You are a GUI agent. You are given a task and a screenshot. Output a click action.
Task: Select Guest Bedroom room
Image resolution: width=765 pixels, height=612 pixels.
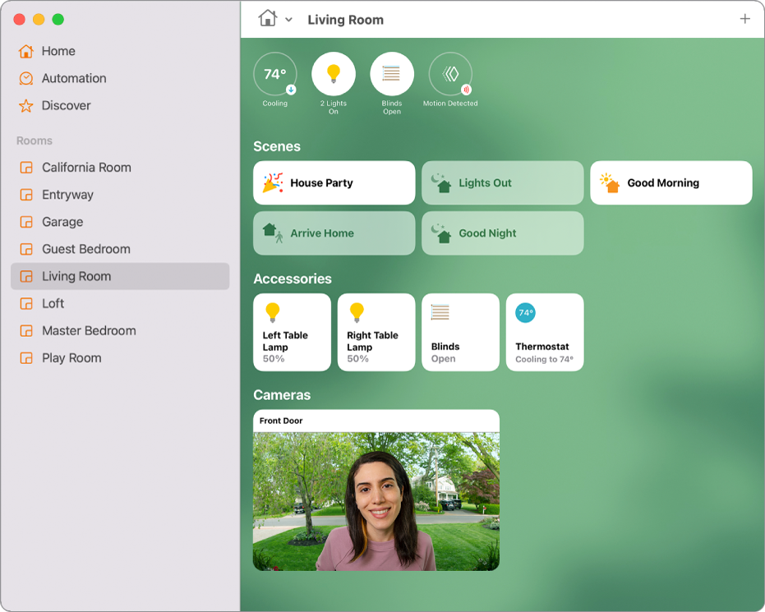coord(119,249)
